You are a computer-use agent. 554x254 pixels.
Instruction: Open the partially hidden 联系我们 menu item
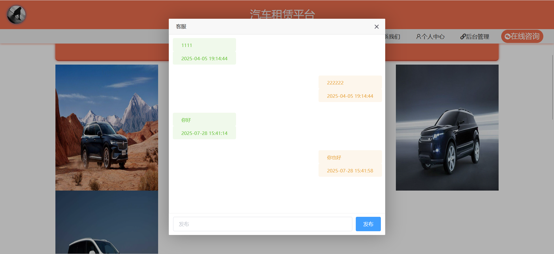click(x=393, y=37)
